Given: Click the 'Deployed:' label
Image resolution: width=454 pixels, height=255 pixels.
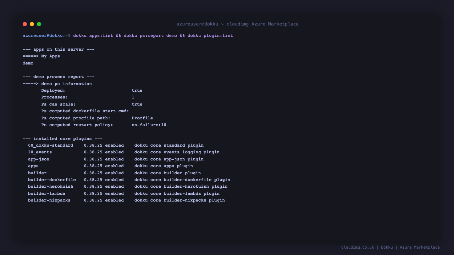Looking at the screenshot, I should point(53,91).
